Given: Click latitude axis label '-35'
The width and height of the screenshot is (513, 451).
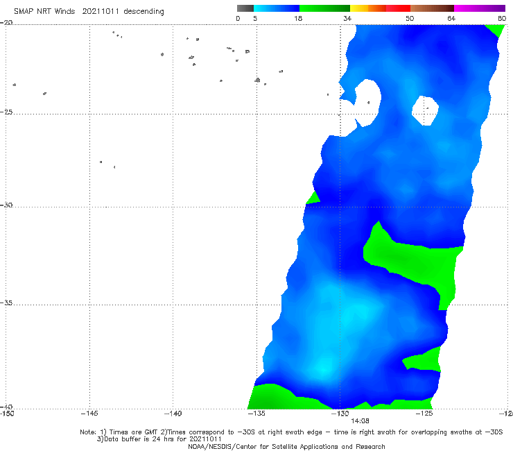Looking at the screenshot, I should [x=6, y=303].
